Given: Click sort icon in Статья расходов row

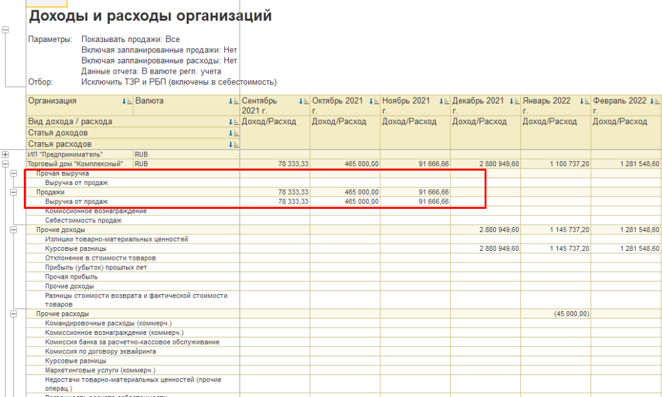Looking at the screenshot, I should (x=233, y=144).
